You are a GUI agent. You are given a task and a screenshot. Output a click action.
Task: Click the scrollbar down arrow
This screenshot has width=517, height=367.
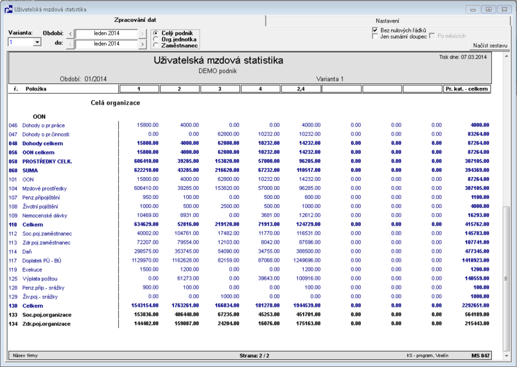point(507,356)
